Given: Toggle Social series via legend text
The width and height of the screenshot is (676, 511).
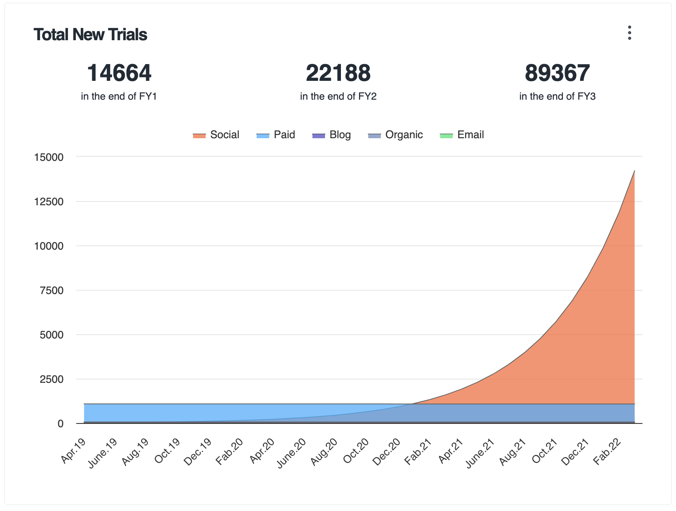Looking at the screenshot, I should tap(224, 135).
